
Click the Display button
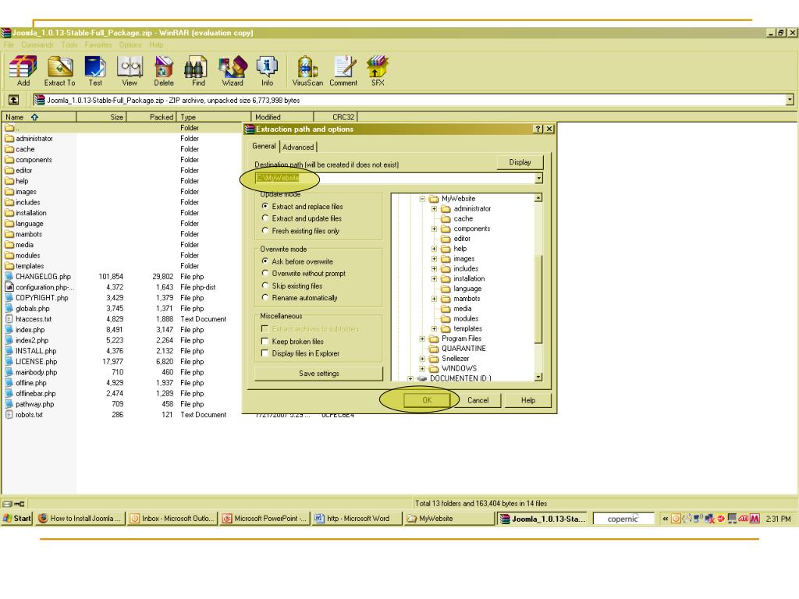click(520, 162)
